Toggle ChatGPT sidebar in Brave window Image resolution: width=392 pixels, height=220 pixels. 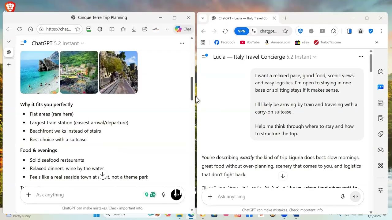point(205,57)
